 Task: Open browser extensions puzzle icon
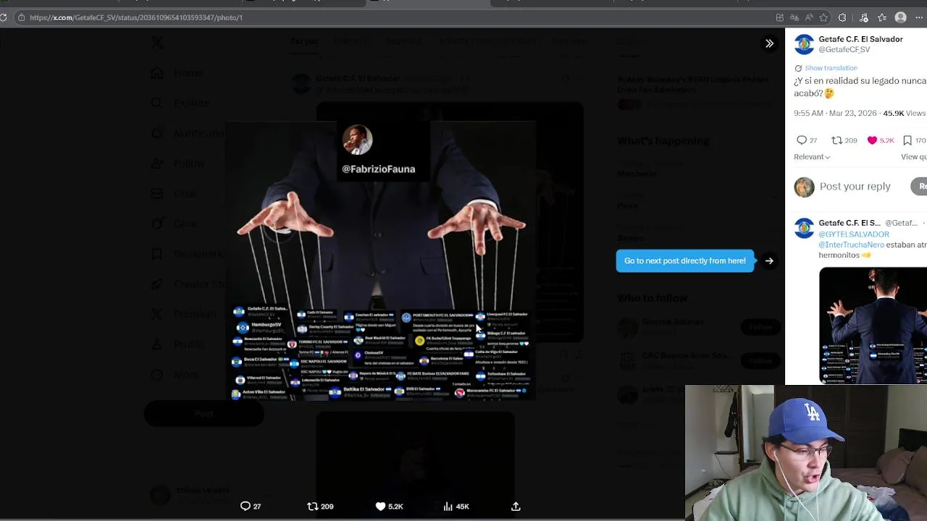tap(842, 17)
